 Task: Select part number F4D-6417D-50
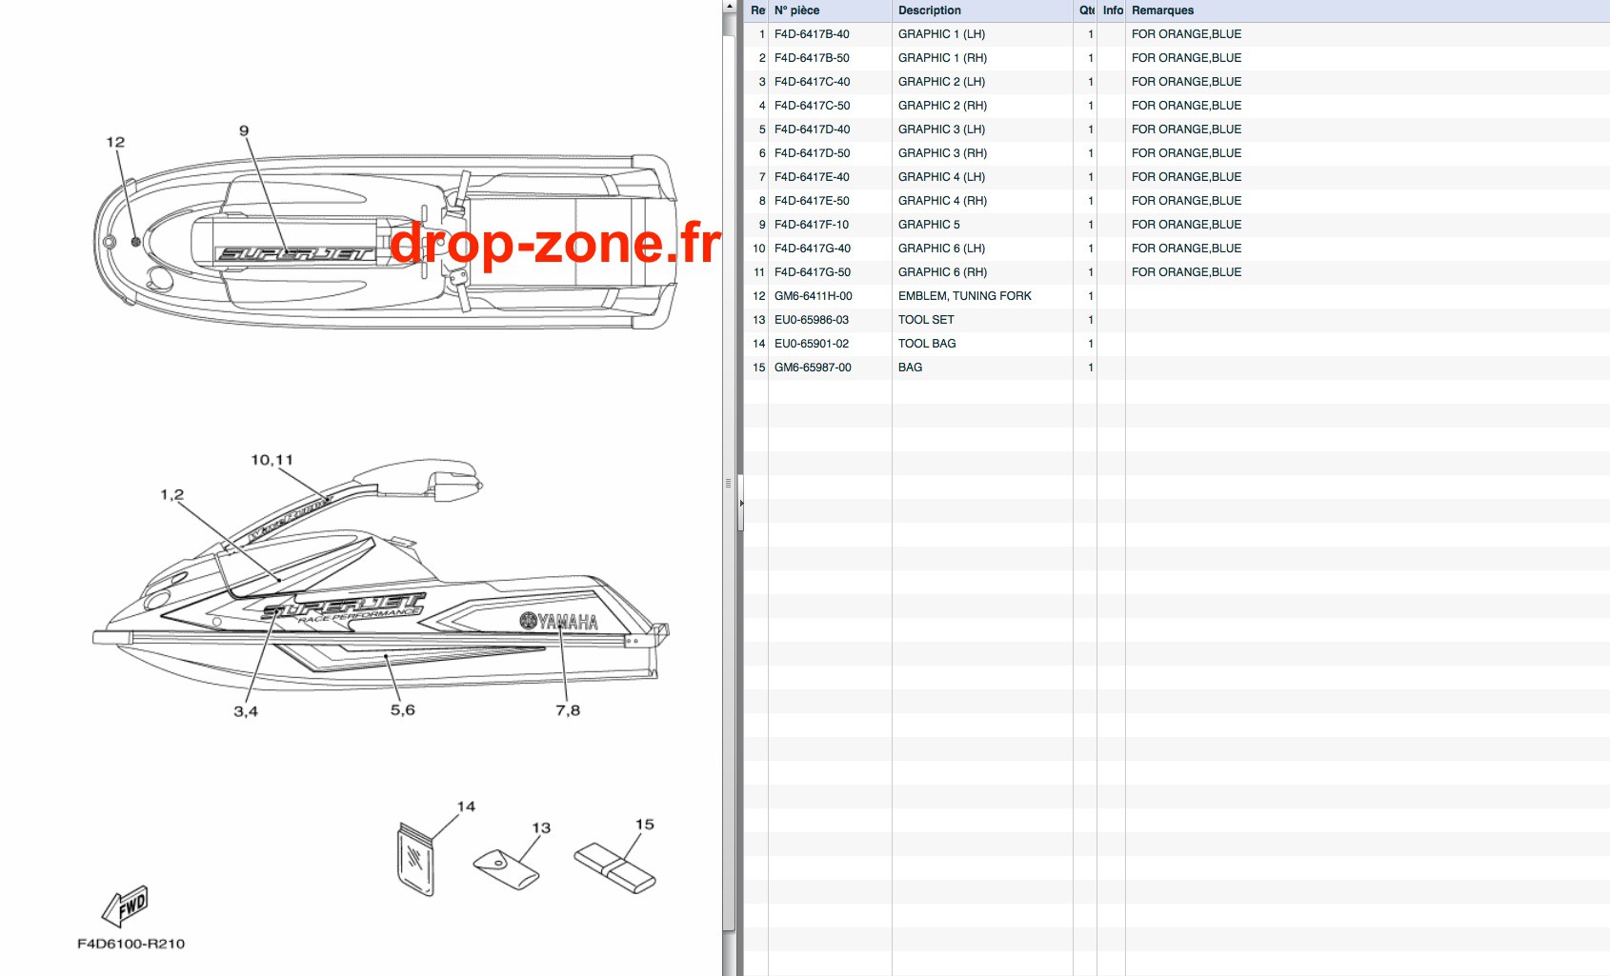[812, 153]
